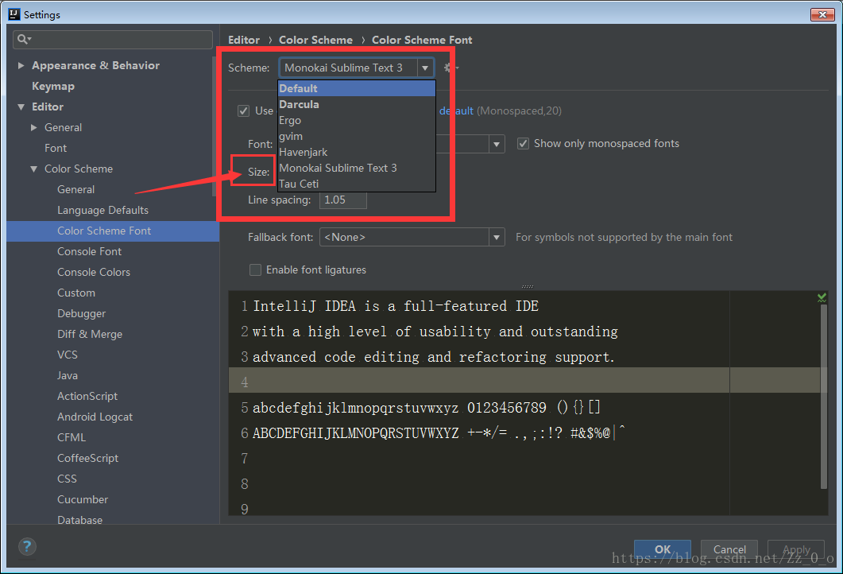
Task: Click the Line spacing input field
Action: [343, 200]
